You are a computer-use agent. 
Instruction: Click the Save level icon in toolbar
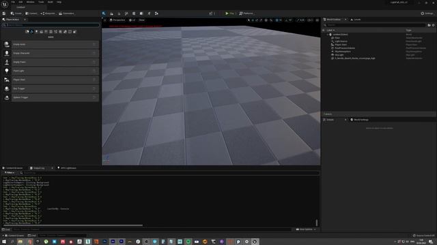[4, 14]
